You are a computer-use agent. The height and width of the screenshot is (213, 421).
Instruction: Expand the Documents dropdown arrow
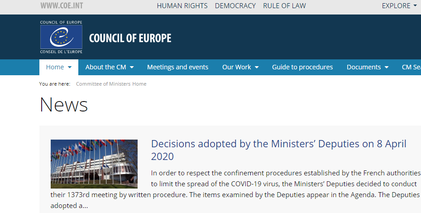pyautogui.click(x=387, y=67)
